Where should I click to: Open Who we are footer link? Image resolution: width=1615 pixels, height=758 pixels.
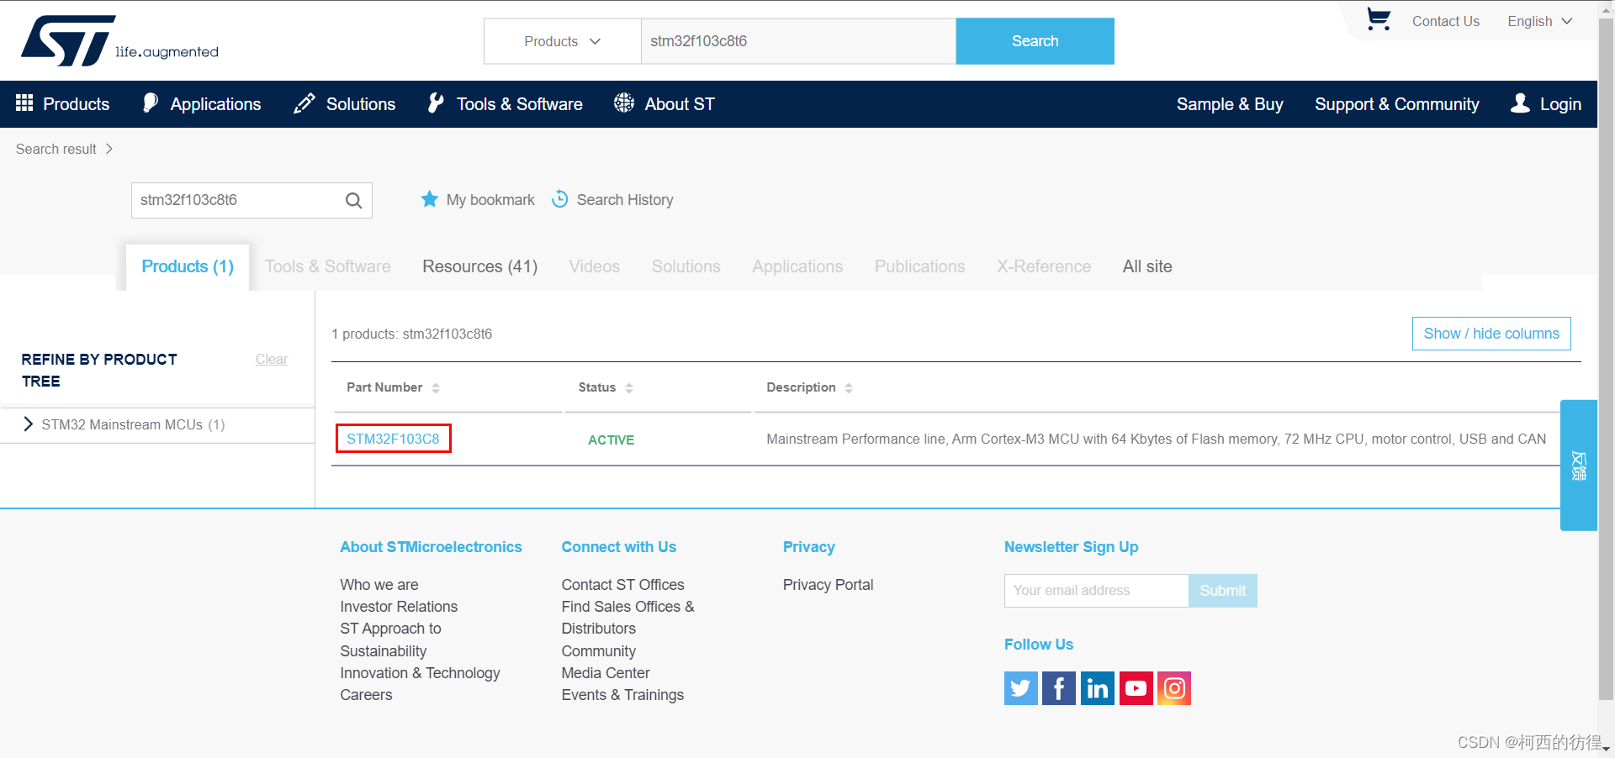(379, 584)
